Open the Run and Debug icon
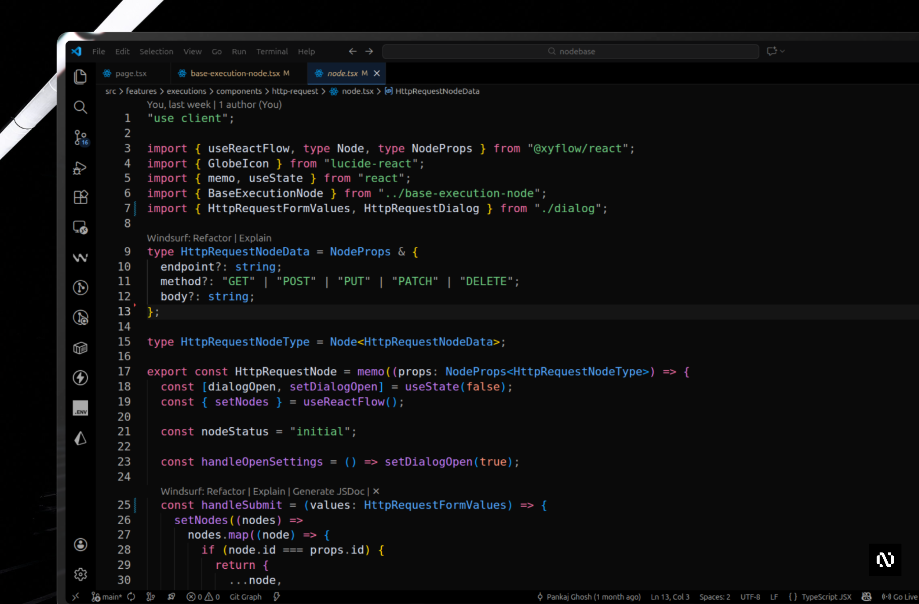The width and height of the screenshot is (919, 604). click(80, 168)
